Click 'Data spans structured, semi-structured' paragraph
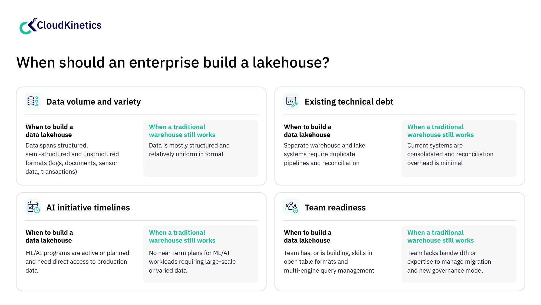This screenshot has width=541, height=305. 72,159
